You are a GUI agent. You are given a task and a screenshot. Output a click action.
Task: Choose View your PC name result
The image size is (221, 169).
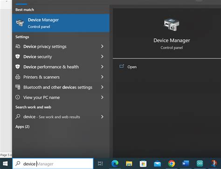tap(61, 98)
